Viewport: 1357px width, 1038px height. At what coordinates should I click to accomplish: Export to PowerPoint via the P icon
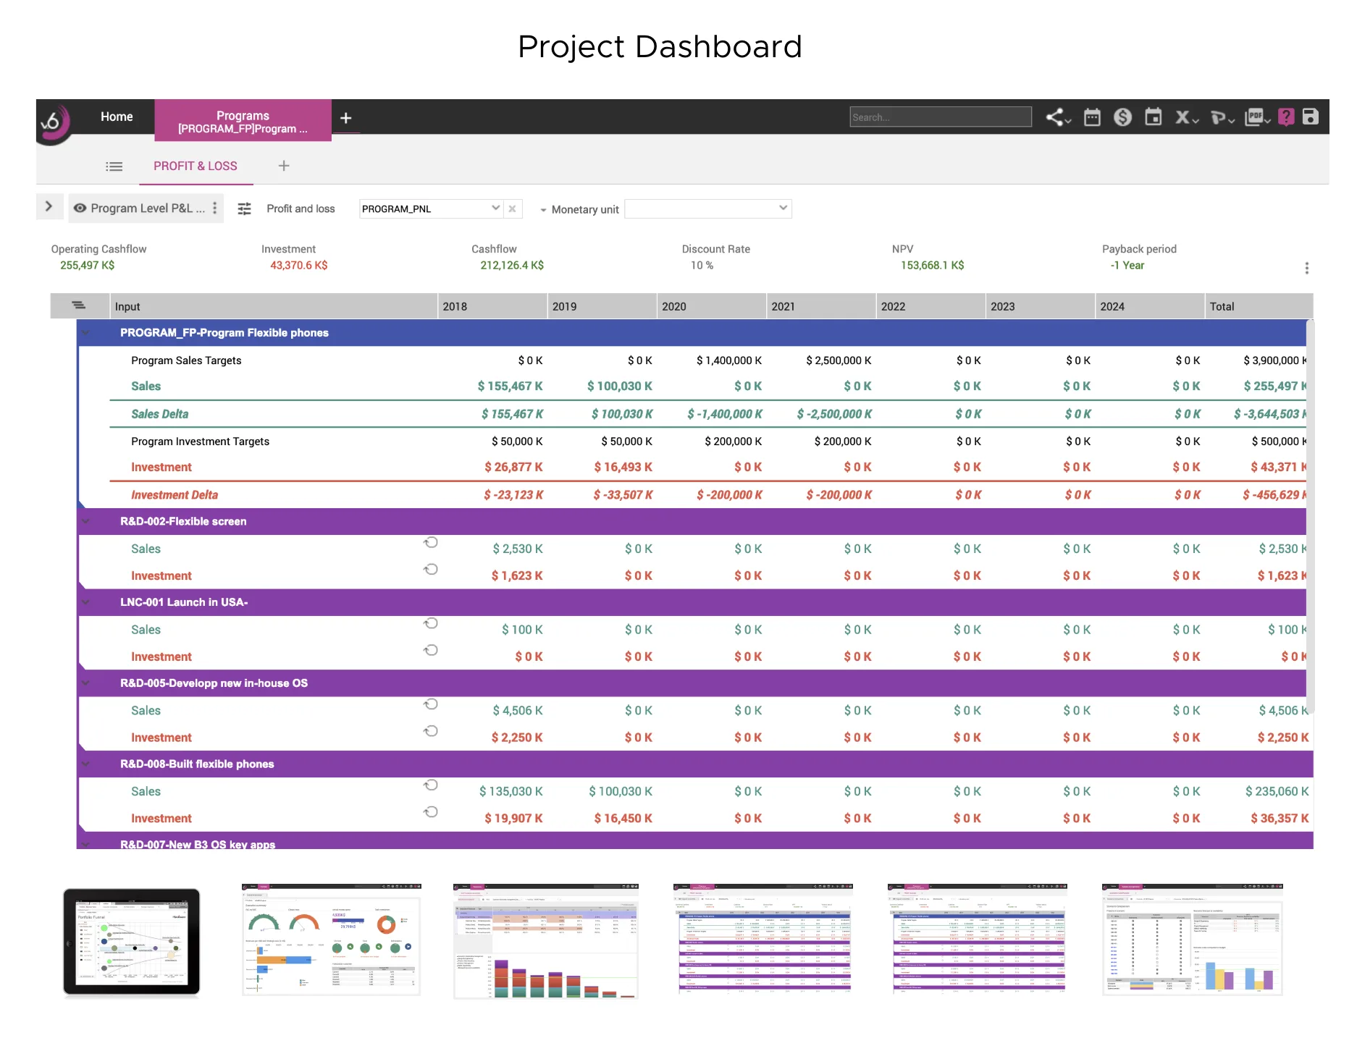[1222, 117]
